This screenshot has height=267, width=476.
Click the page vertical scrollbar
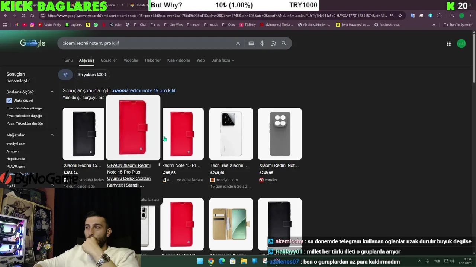pos(474,59)
